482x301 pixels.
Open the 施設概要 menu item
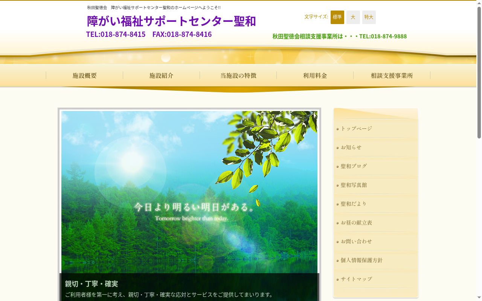85,76
